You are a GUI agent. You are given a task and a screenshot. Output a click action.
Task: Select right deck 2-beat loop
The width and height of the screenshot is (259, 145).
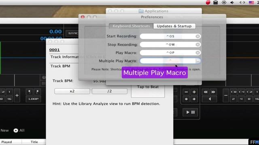click(x=234, y=99)
